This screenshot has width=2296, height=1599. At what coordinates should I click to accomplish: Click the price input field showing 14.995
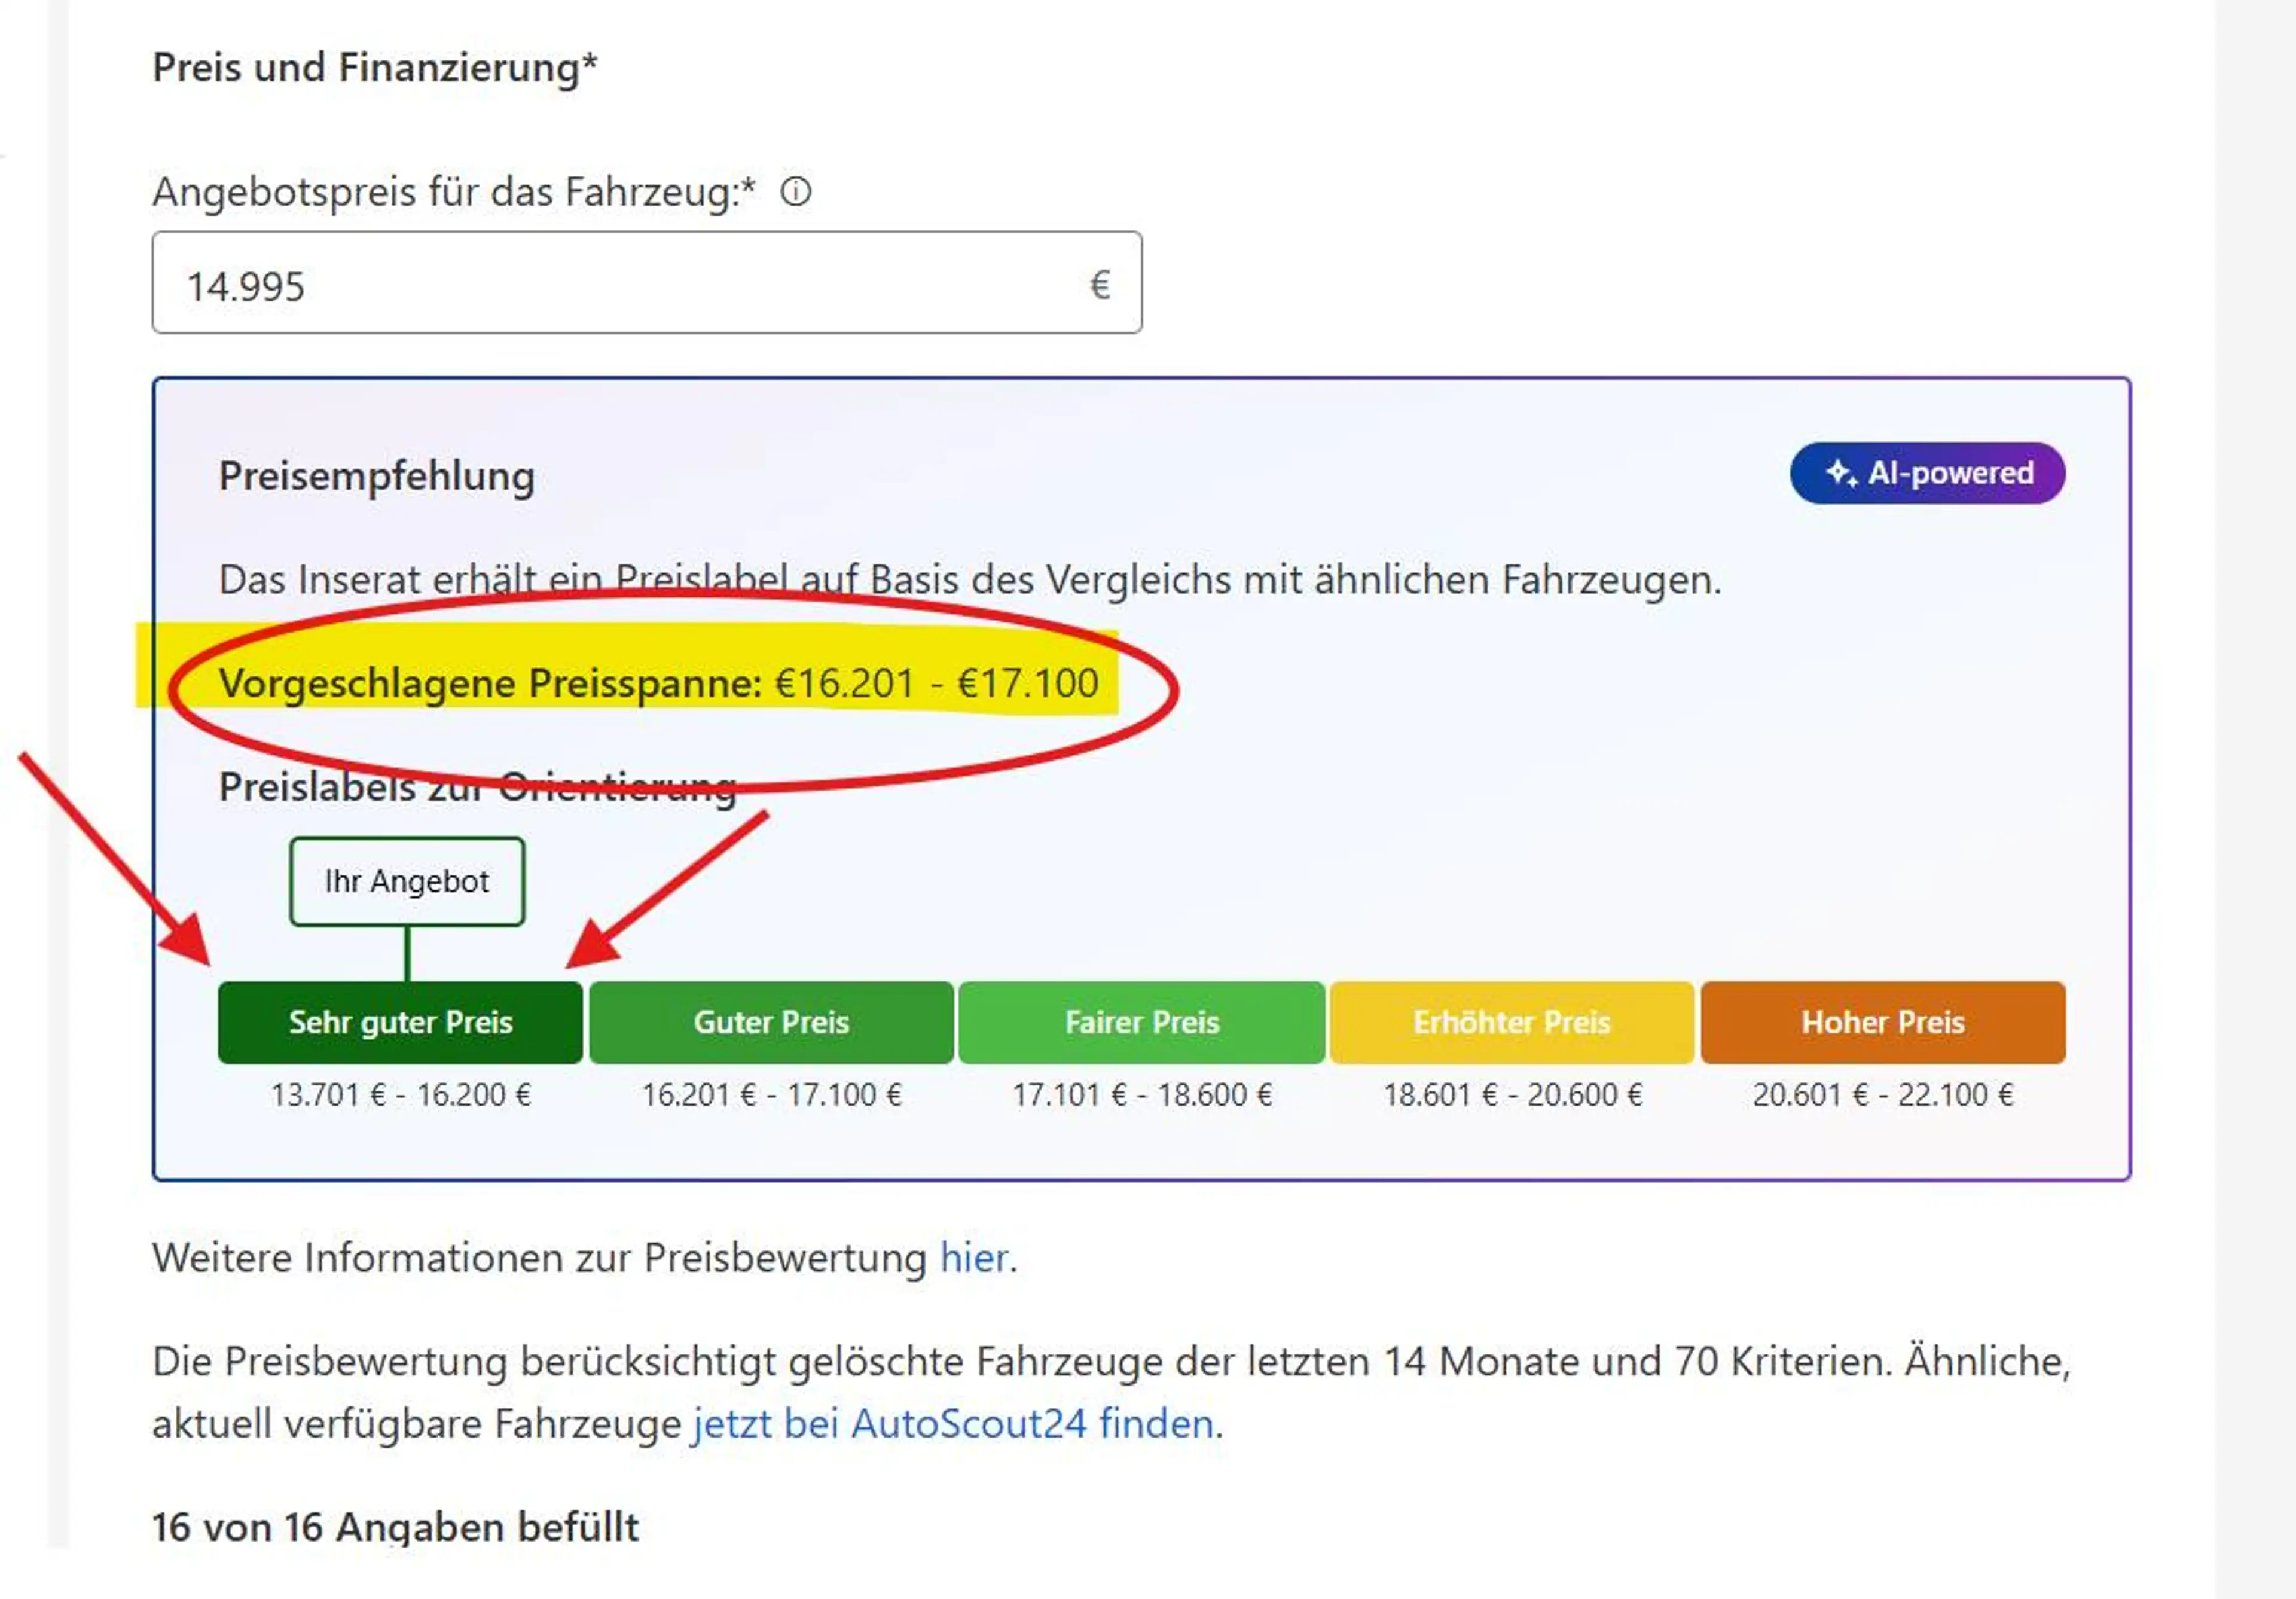tap(646, 283)
